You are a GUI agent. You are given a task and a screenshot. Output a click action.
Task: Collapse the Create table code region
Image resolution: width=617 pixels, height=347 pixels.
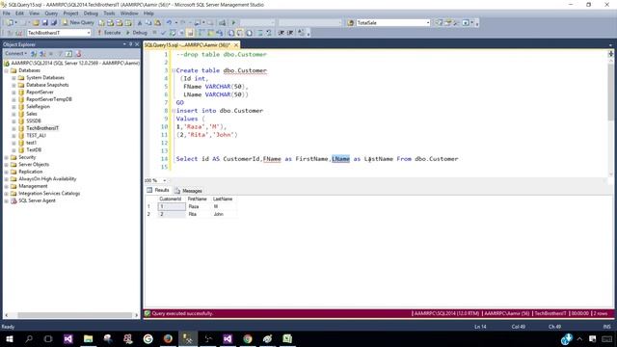point(174,70)
